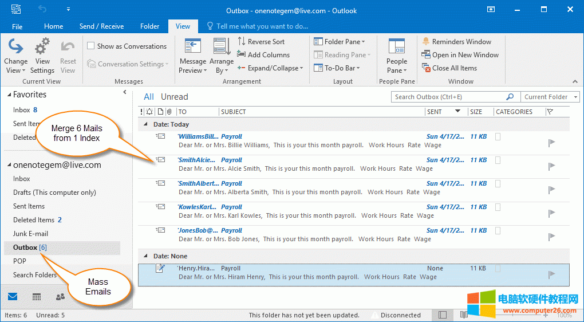Open the Send / Receive tab
The width and height of the screenshot is (584, 322).
(x=101, y=26)
